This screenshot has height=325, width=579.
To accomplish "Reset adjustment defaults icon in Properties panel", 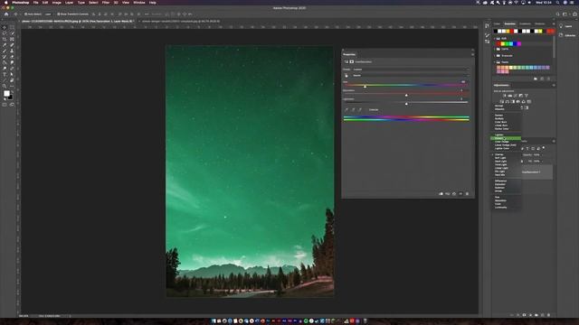I will [454, 194].
